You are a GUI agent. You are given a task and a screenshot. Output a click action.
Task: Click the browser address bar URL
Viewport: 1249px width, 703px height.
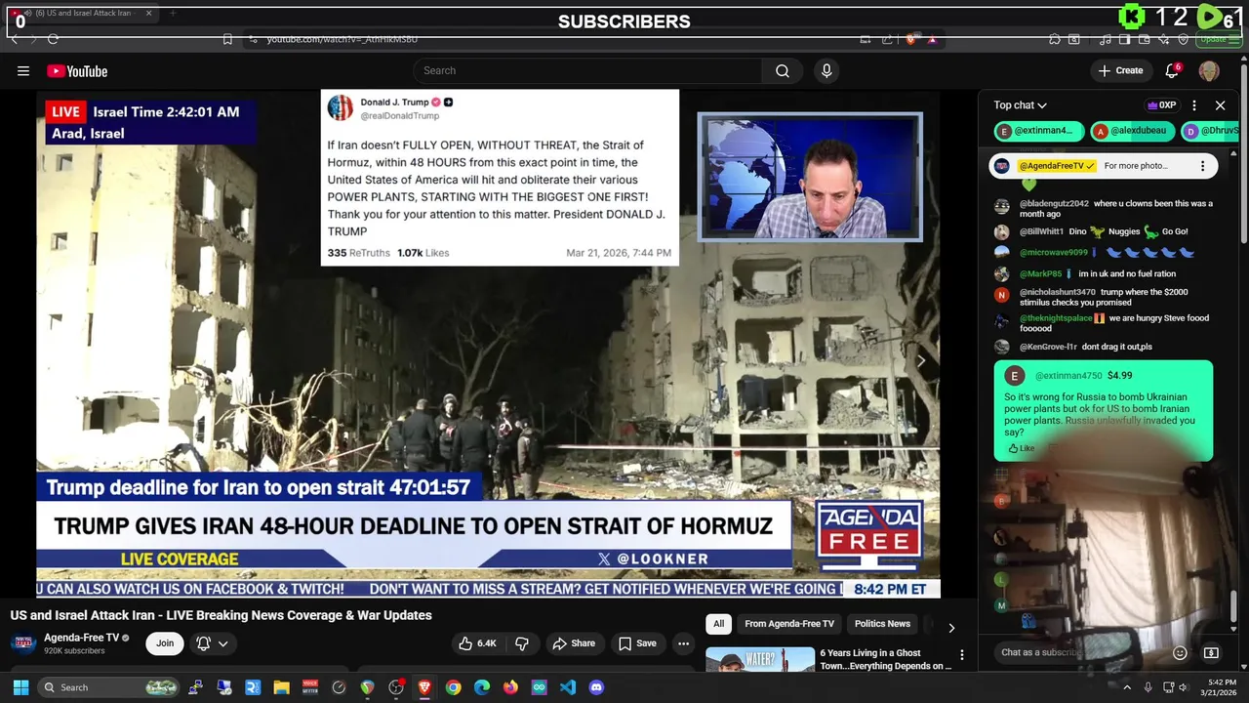pyautogui.click(x=342, y=39)
